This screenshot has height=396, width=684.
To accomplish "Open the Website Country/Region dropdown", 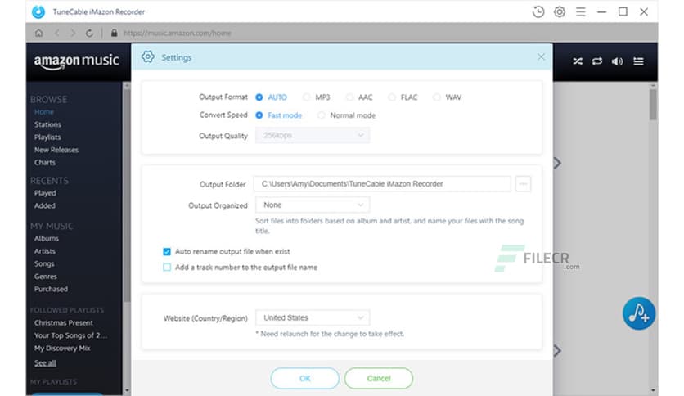I will click(312, 317).
